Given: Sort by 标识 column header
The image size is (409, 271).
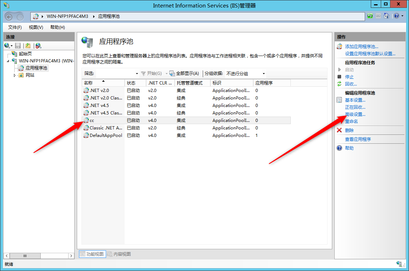Looking at the screenshot, I should (231, 83).
